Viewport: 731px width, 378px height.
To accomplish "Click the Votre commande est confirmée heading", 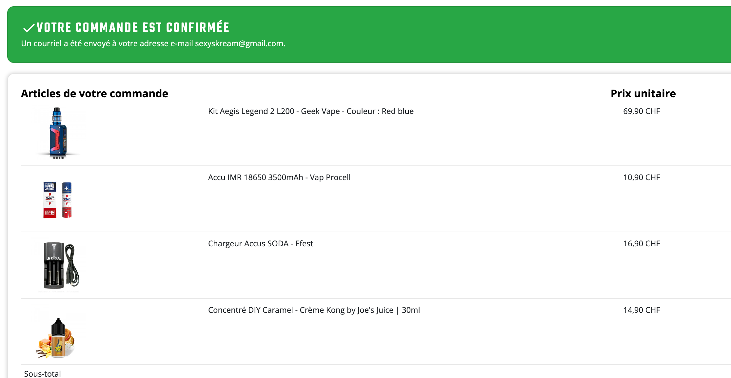I will (x=133, y=28).
